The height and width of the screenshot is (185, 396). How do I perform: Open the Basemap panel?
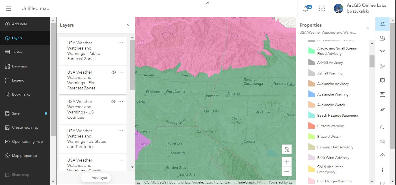pyautogui.click(x=25, y=66)
